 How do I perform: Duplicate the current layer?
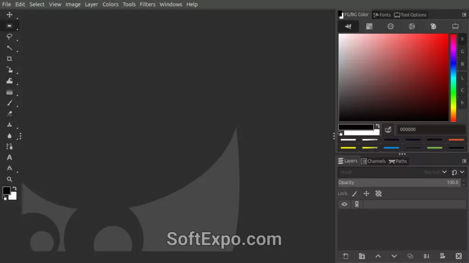[410, 256]
